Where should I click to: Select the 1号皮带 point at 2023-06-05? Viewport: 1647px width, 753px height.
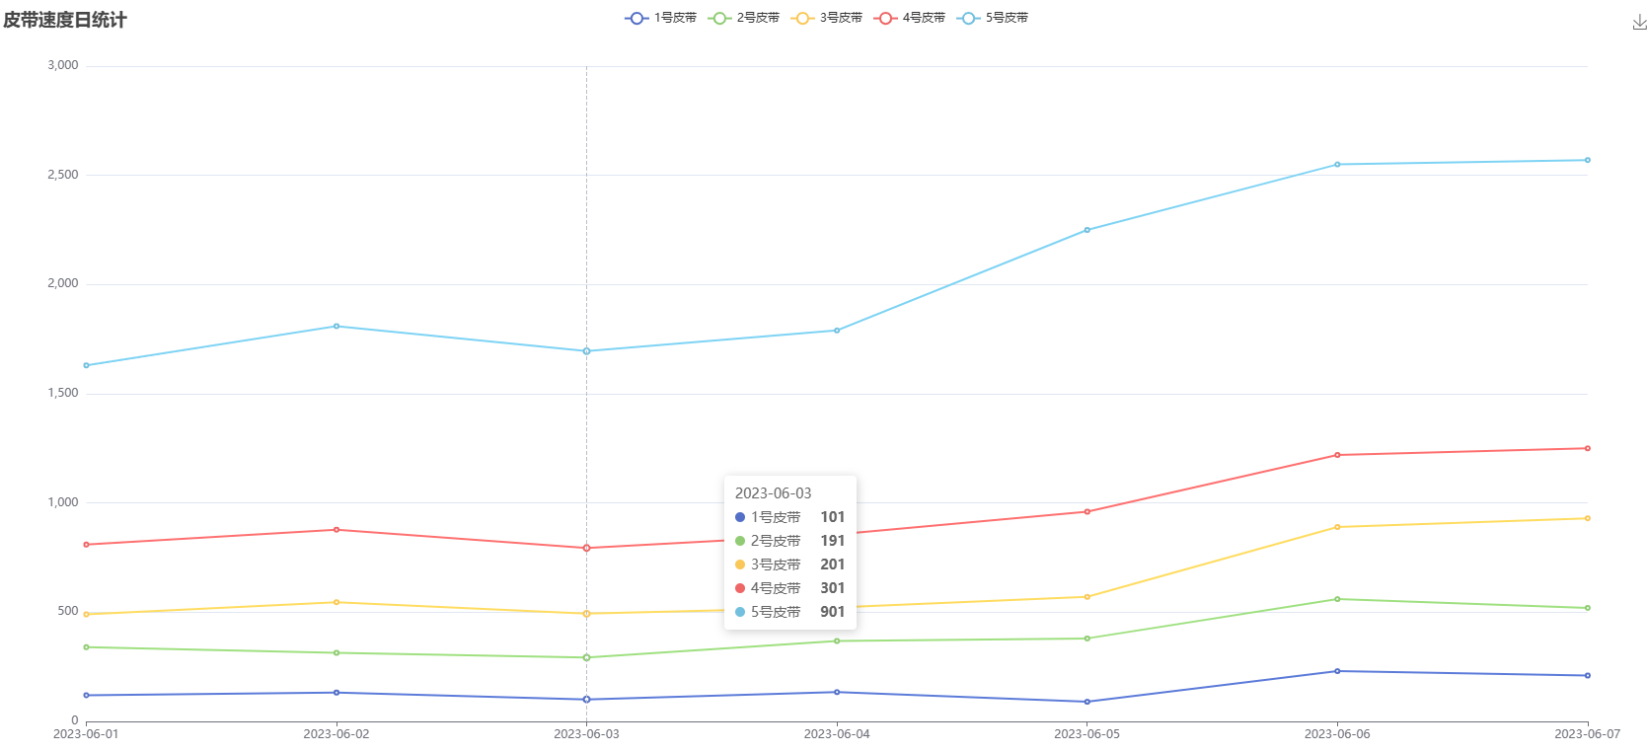point(1087,702)
